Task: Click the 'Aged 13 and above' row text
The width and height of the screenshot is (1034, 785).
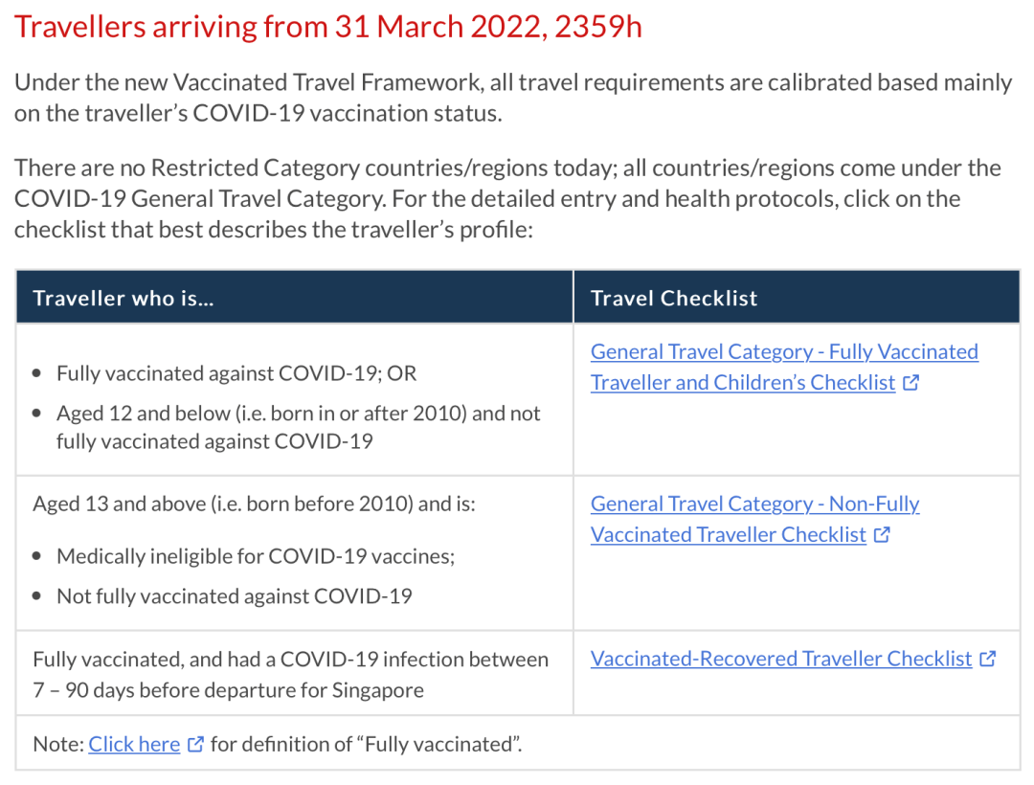Action: [x=254, y=504]
